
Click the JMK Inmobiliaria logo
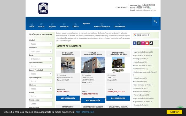(43, 9)
